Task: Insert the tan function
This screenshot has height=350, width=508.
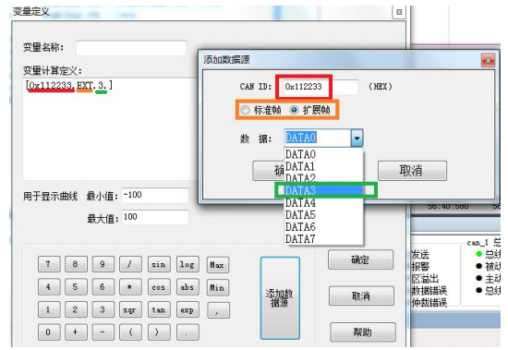Action: point(159,309)
